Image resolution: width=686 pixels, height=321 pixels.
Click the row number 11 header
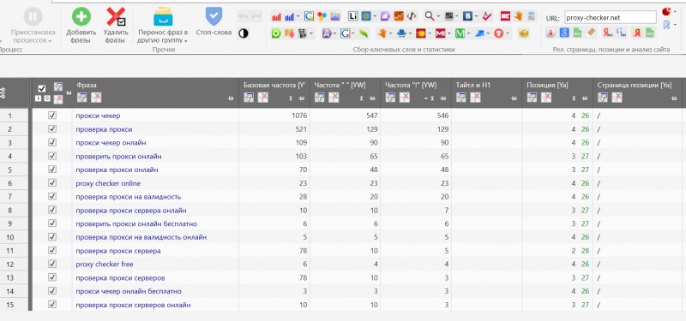point(10,251)
